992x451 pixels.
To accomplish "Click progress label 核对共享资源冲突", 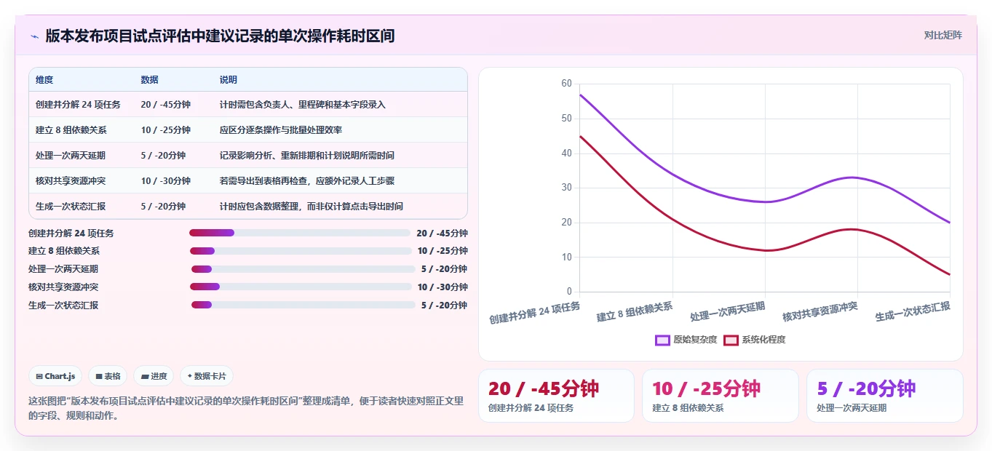I will (x=63, y=287).
